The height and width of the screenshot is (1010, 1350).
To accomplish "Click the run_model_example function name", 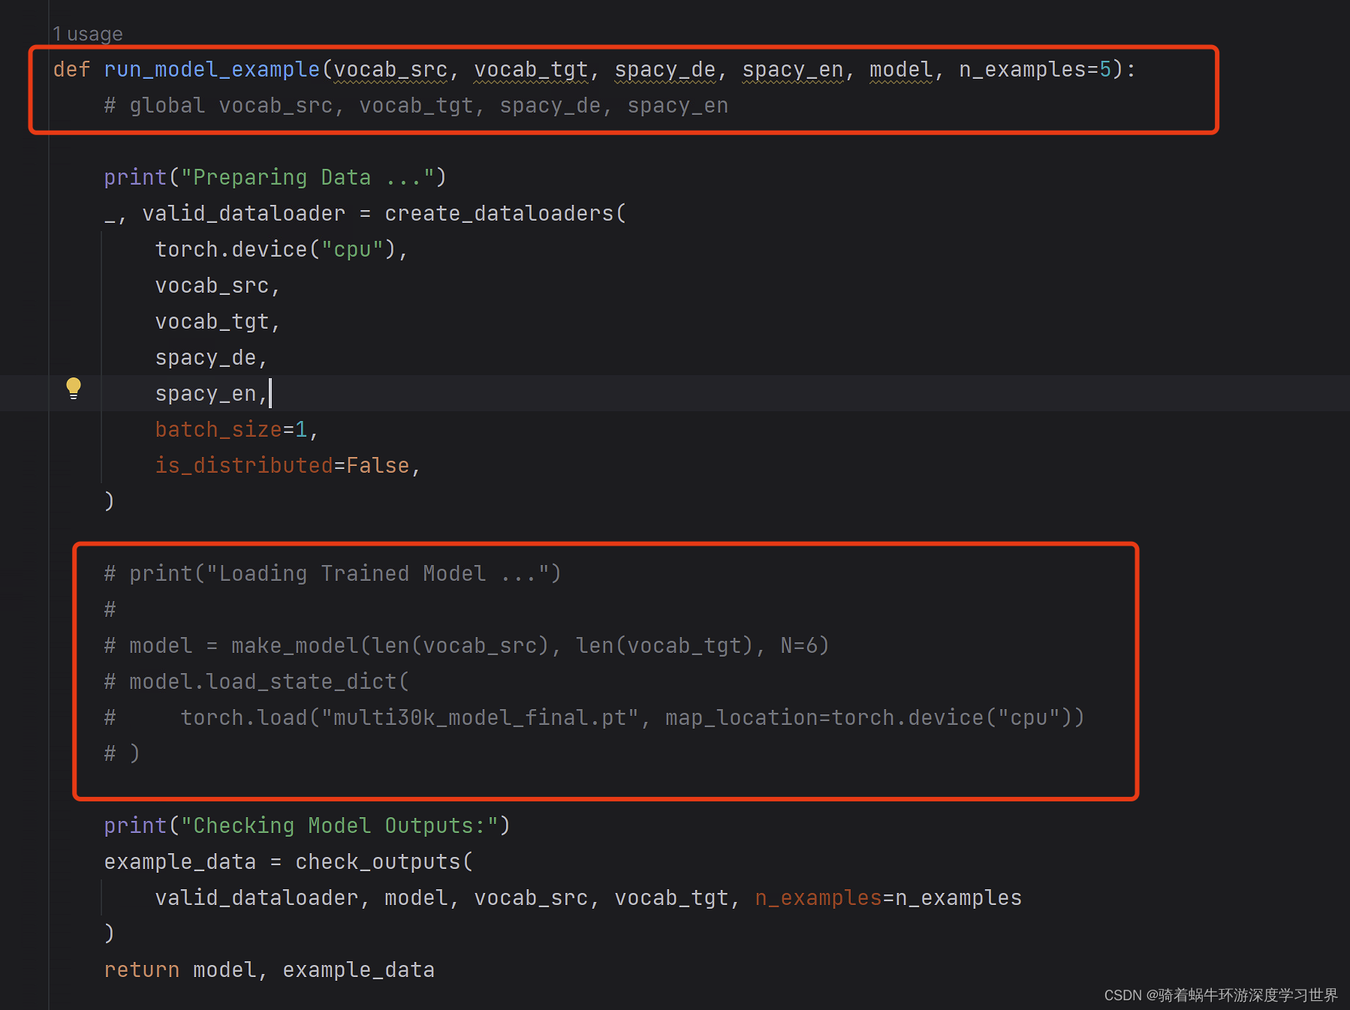I will tap(212, 70).
